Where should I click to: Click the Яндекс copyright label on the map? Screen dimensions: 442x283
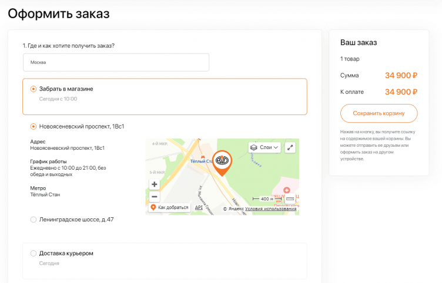233,208
